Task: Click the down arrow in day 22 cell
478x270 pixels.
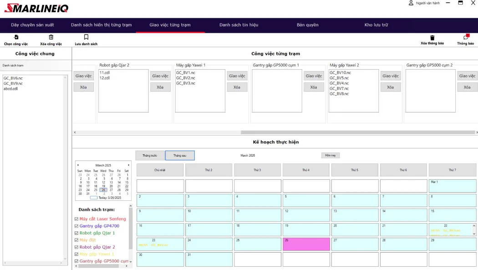Action: [474, 234]
